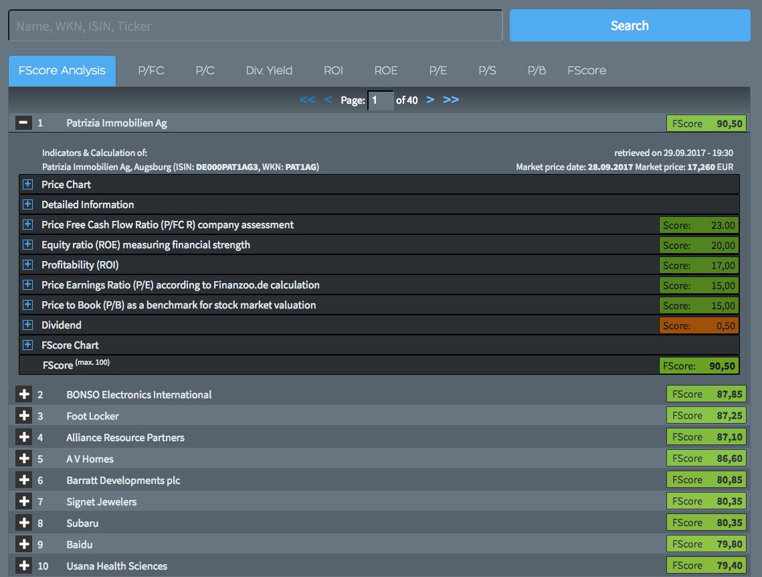Expand the Baidu row
This screenshot has width=762, height=577.
[23, 544]
